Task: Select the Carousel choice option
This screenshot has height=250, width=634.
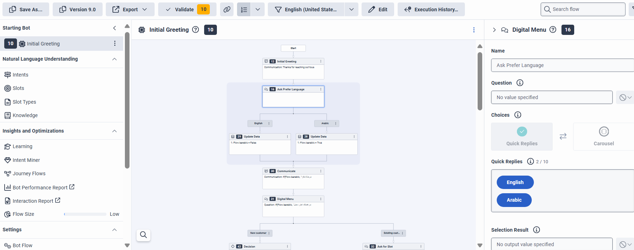Action: point(604,136)
